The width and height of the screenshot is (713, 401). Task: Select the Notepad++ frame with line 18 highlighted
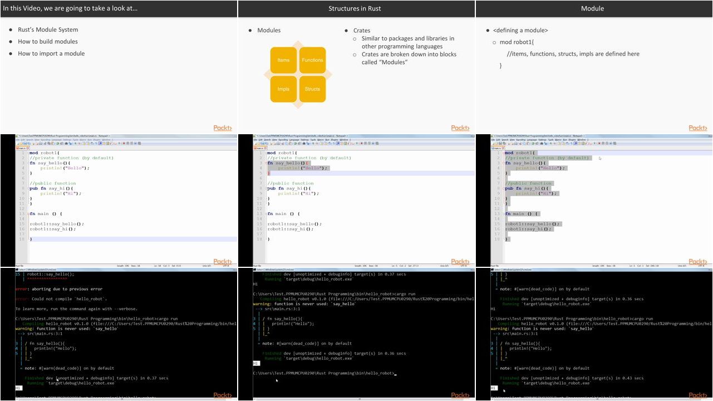[119, 200]
